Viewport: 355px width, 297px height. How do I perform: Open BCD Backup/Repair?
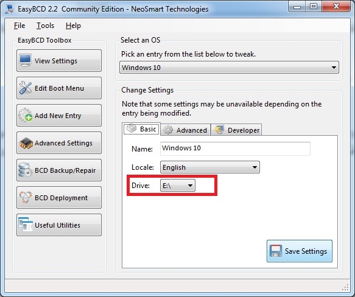(x=59, y=170)
